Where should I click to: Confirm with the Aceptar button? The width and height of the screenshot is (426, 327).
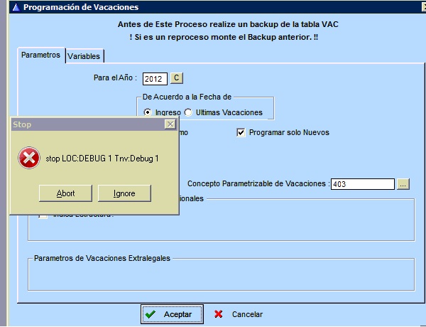[171, 314]
